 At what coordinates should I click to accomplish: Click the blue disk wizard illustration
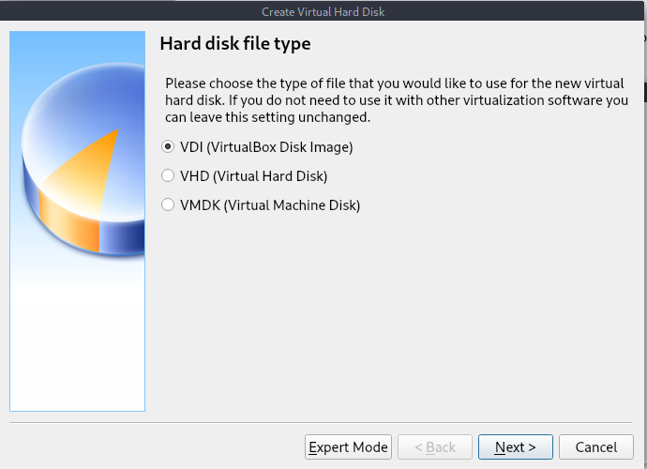point(78,221)
